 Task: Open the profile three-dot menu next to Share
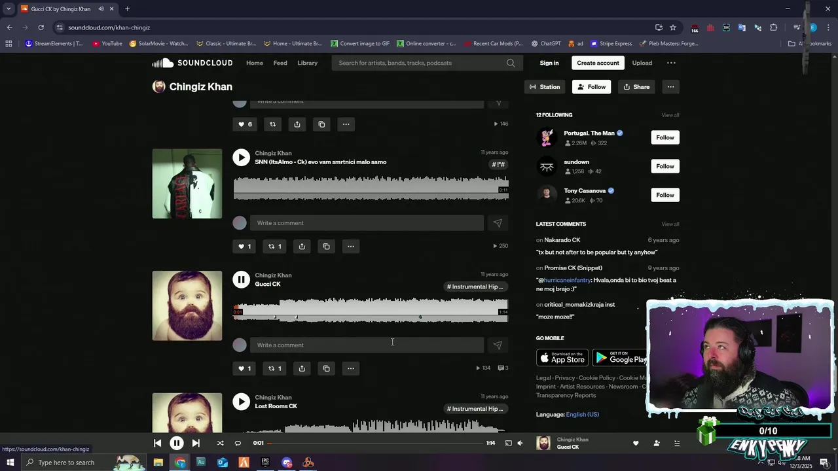[x=670, y=86]
